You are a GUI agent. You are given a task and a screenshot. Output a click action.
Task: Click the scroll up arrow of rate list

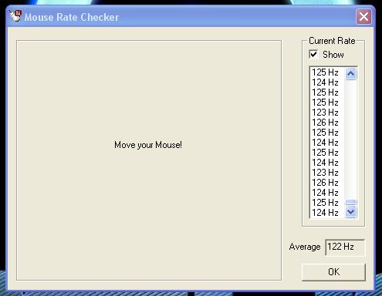[x=351, y=74]
